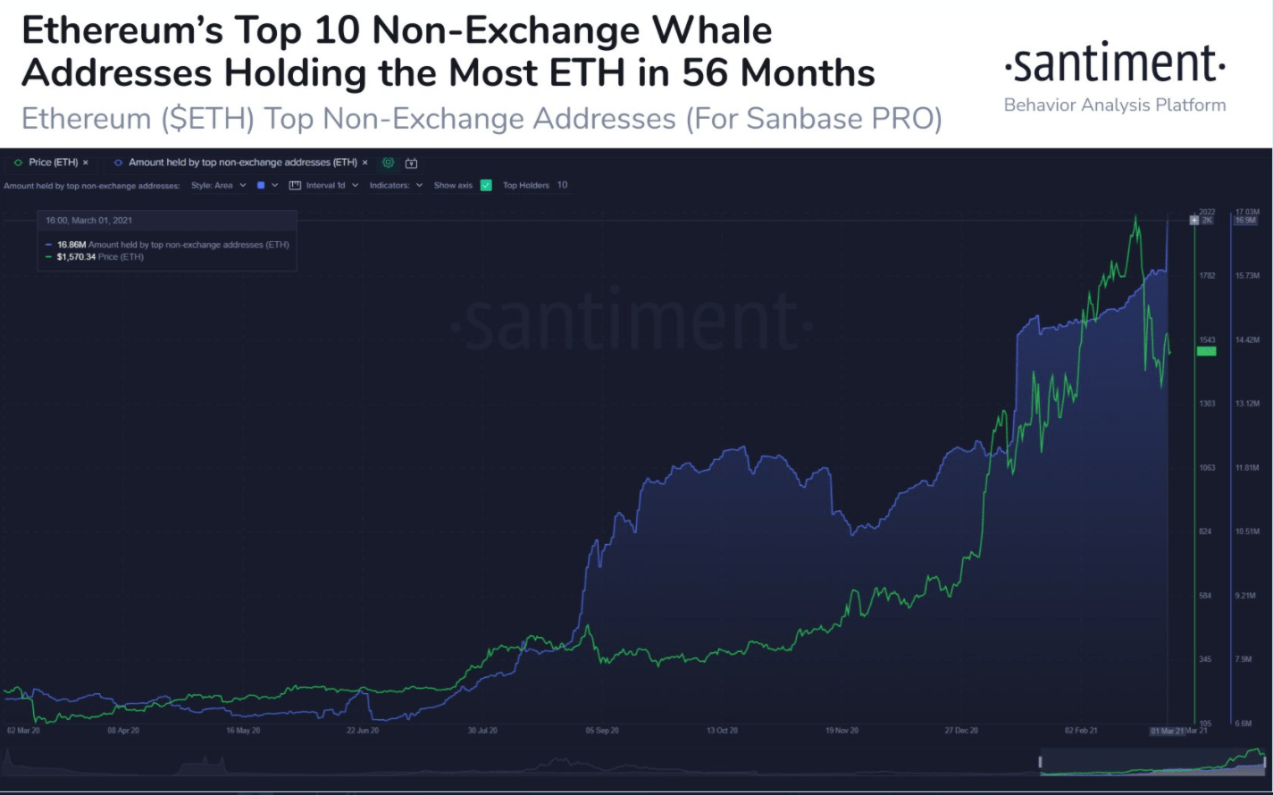
Task: Click the Top Holders 10 value field
Action: [562, 185]
